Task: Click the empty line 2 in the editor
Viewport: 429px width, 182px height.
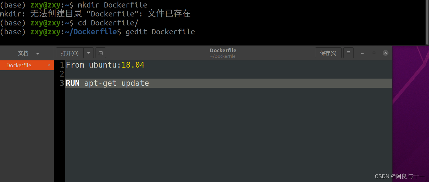Action: click(116, 74)
